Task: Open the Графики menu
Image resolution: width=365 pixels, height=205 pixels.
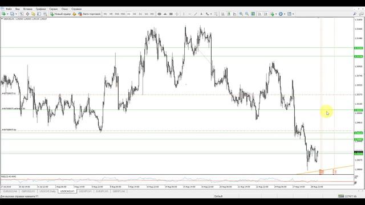Action: pos(40,9)
